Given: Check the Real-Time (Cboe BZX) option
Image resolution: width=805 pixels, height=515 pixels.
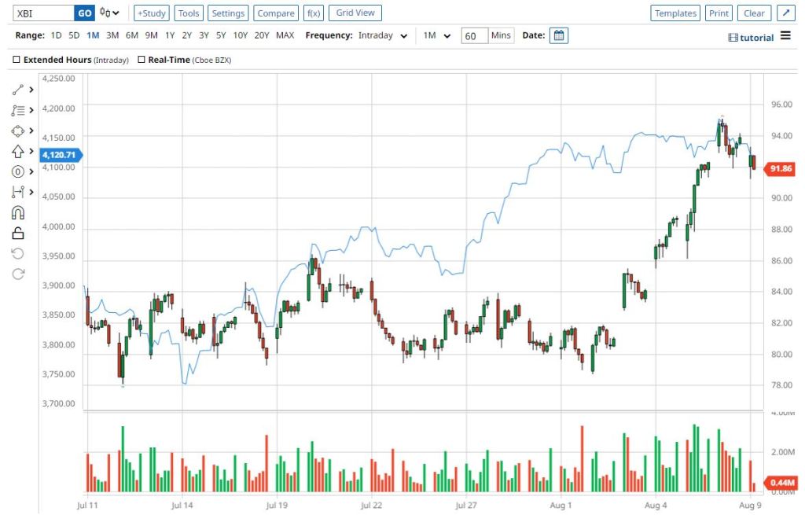Looking at the screenshot, I should coord(143,59).
